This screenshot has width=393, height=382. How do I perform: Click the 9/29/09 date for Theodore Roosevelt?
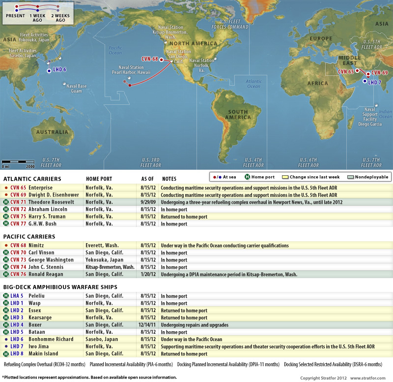148,202
